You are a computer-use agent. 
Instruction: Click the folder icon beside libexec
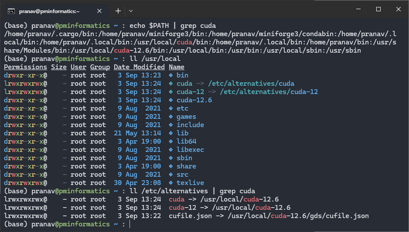coord(170,150)
